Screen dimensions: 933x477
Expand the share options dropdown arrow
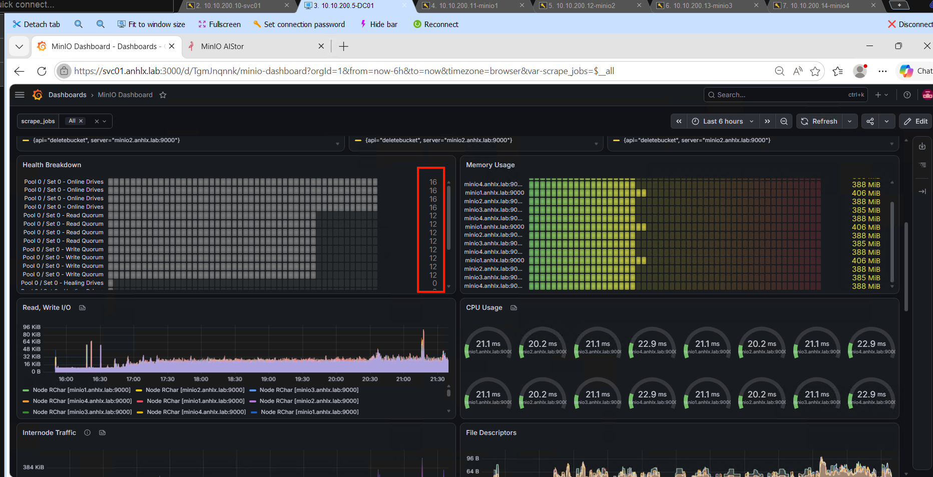pyautogui.click(x=887, y=121)
